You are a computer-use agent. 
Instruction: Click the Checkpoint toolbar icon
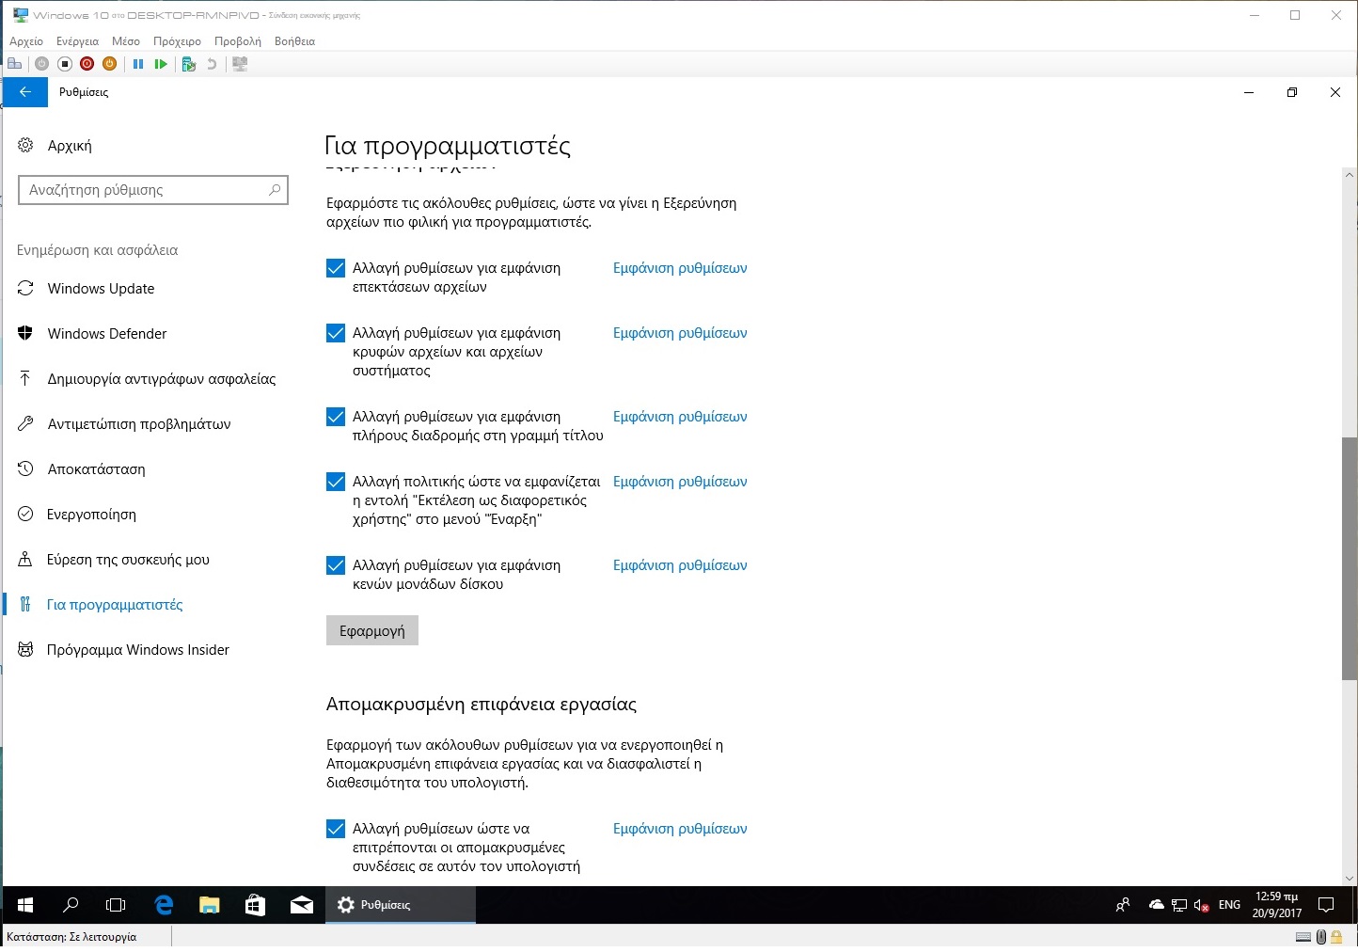click(188, 64)
